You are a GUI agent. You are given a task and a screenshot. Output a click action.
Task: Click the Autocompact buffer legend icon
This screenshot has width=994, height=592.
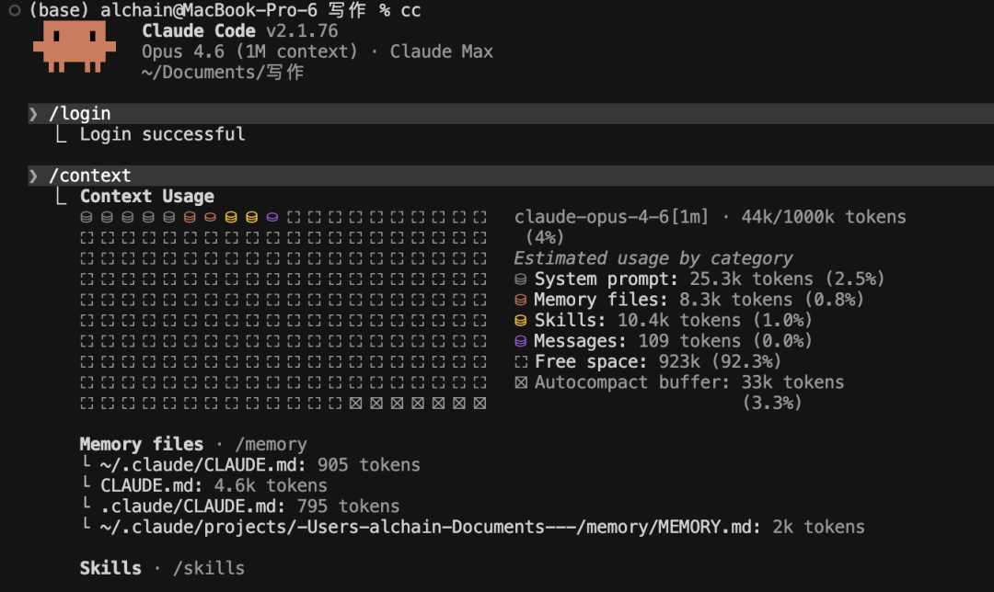point(521,382)
